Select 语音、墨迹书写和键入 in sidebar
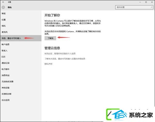This screenshot has height=122, width=155. click(21, 38)
